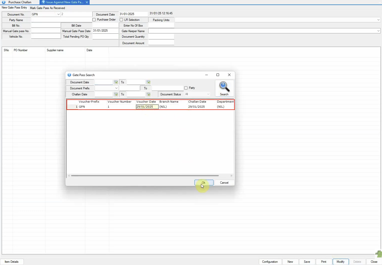The image size is (382, 265).
Task: Open the Document Date start calendar picker
Action: coord(116,82)
